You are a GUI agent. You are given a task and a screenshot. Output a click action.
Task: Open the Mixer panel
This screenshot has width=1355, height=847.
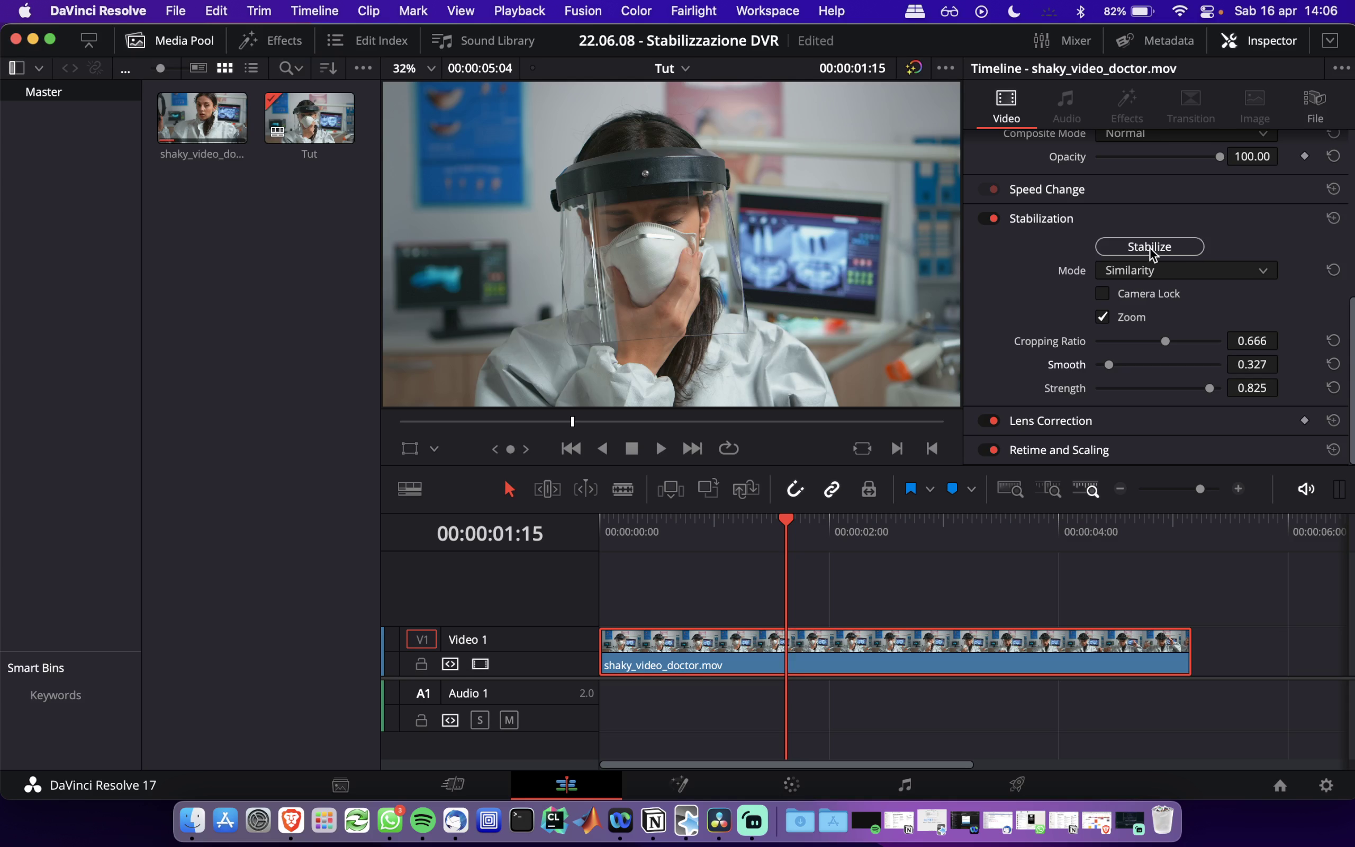click(x=1062, y=40)
